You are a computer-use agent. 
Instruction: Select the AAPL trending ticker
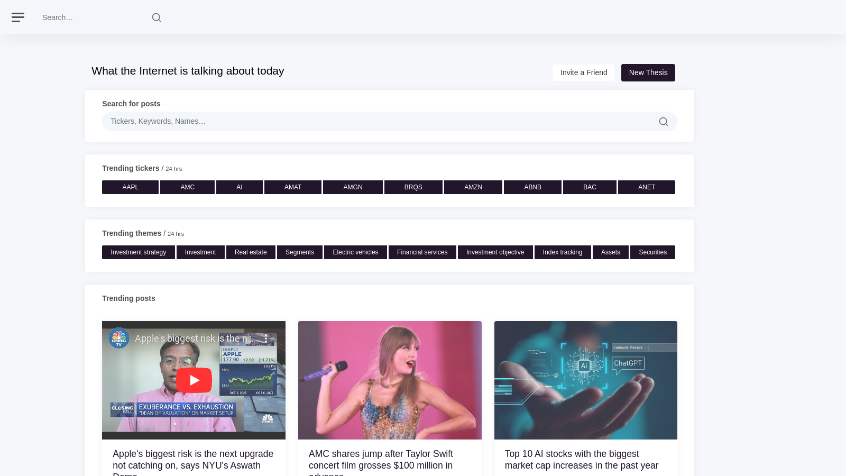pos(130,187)
